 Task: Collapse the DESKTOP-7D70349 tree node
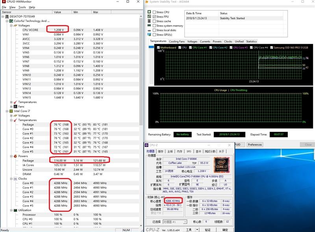(x=3, y=17)
